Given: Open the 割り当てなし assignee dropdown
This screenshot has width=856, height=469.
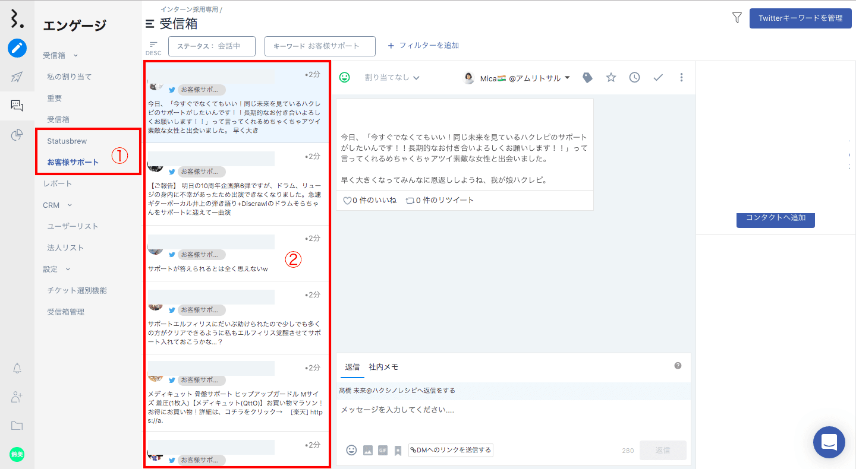Looking at the screenshot, I should [392, 78].
